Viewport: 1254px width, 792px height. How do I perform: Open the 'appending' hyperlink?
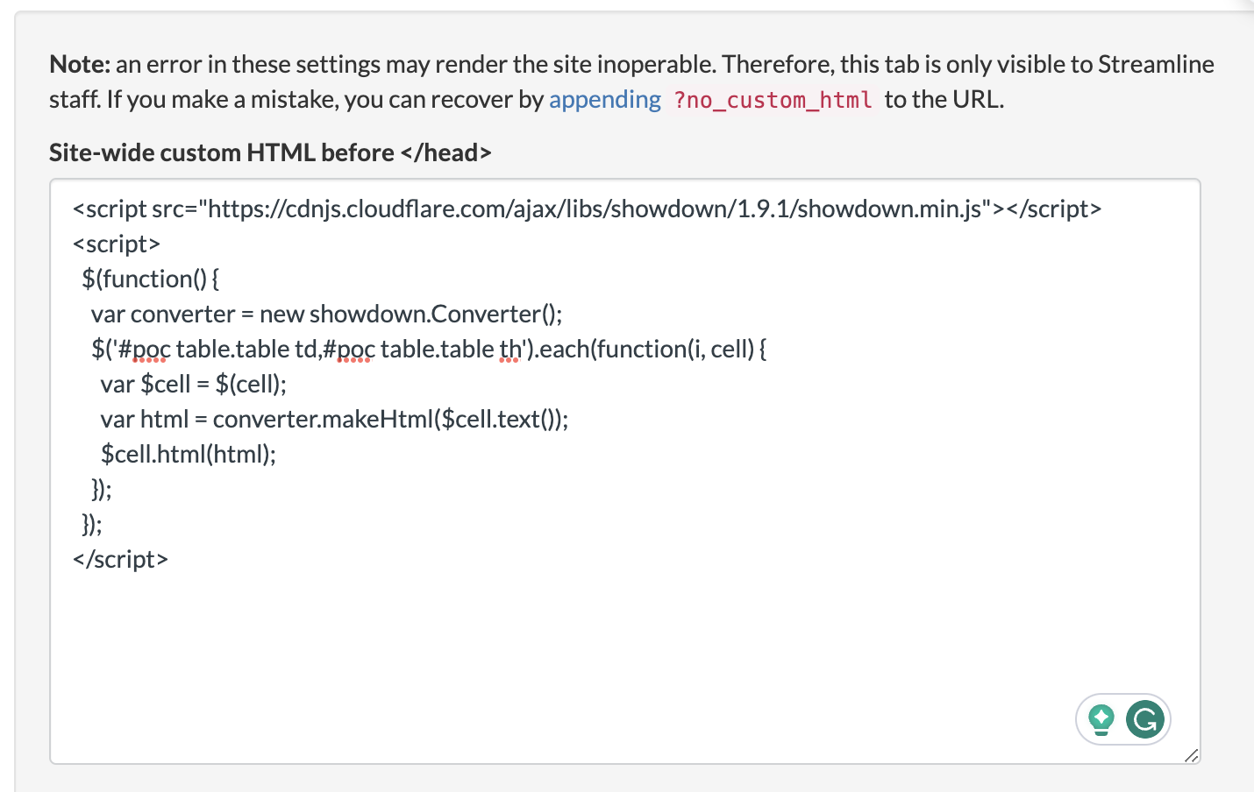pyautogui.click(x=605, y=99)
